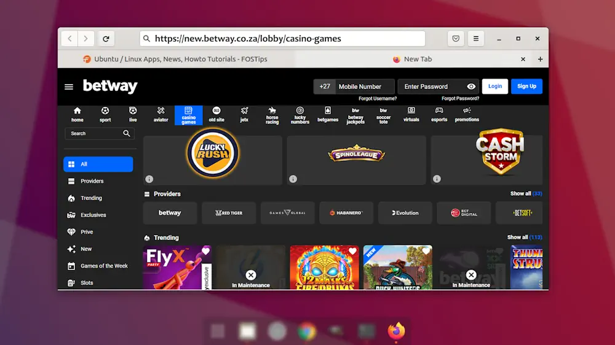Filter by betway provider

coord(170,212)
